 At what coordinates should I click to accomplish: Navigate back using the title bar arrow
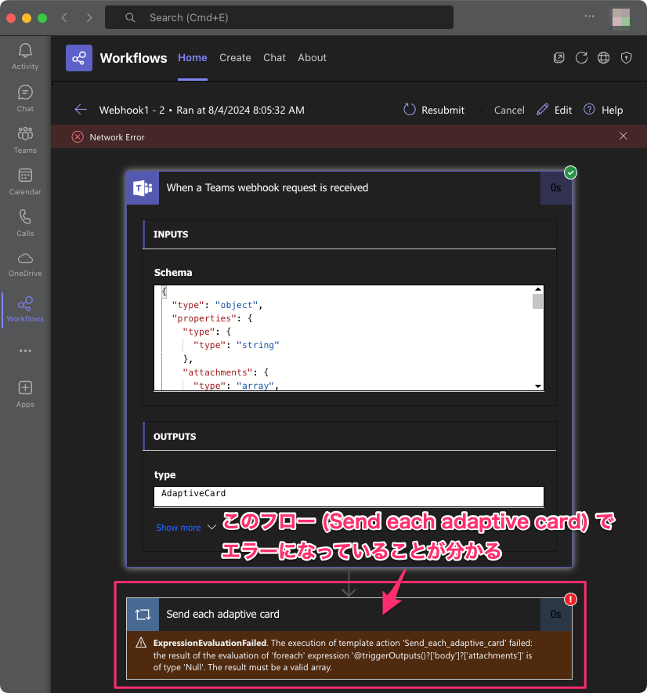pyautogui.click(x=64, y=18)
